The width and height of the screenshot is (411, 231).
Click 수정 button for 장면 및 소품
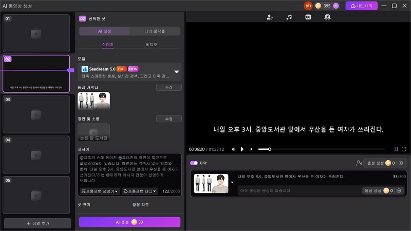pyautogui.click(x=169, y=119)
